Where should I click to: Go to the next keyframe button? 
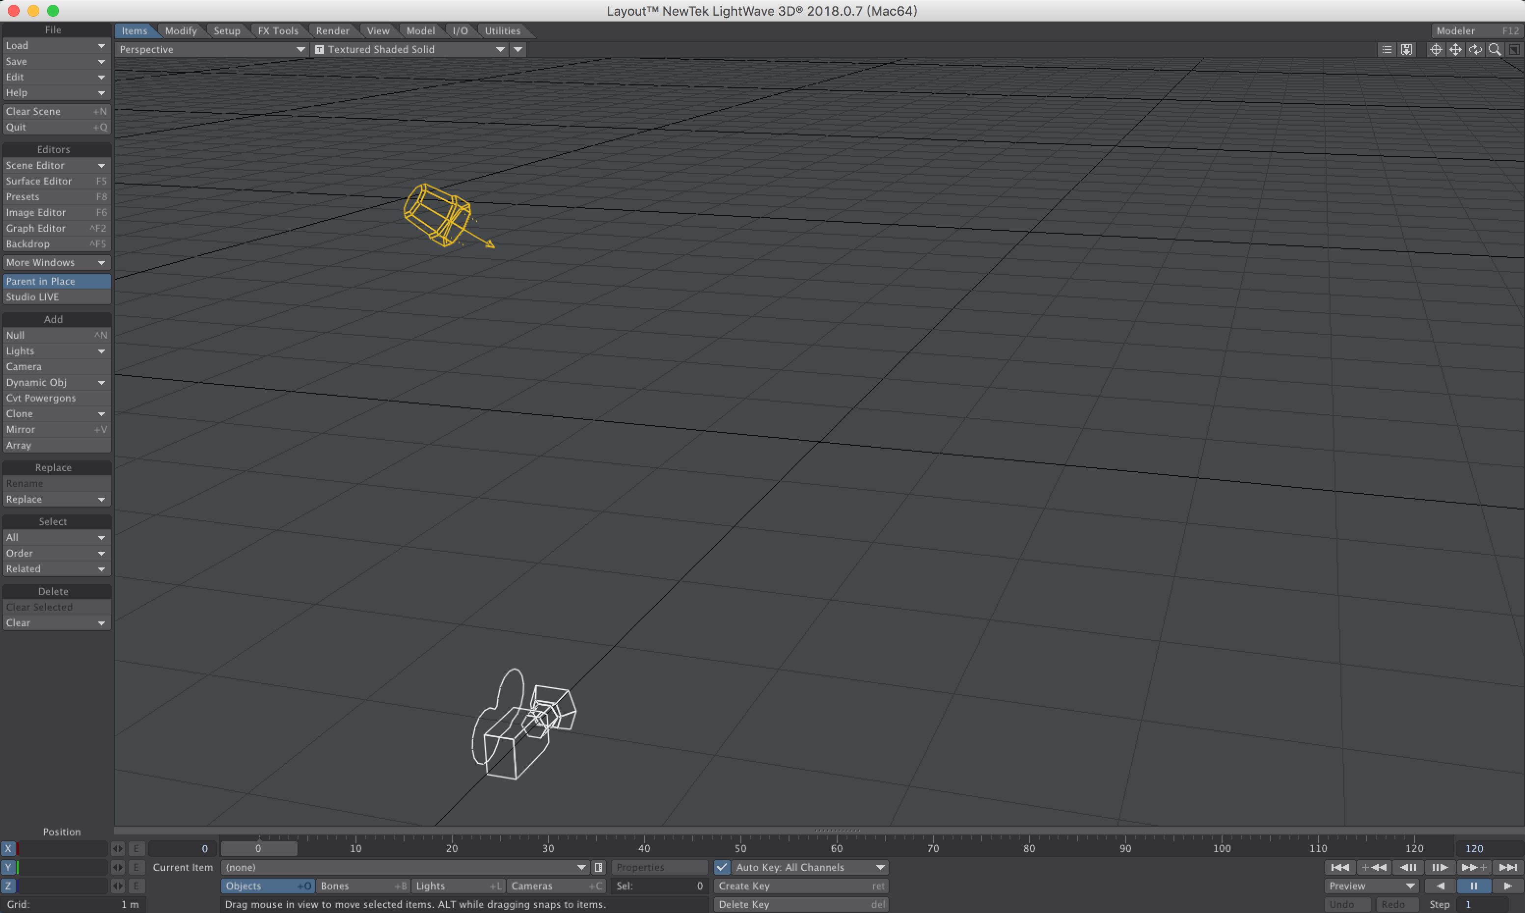tap(1473, 867)
